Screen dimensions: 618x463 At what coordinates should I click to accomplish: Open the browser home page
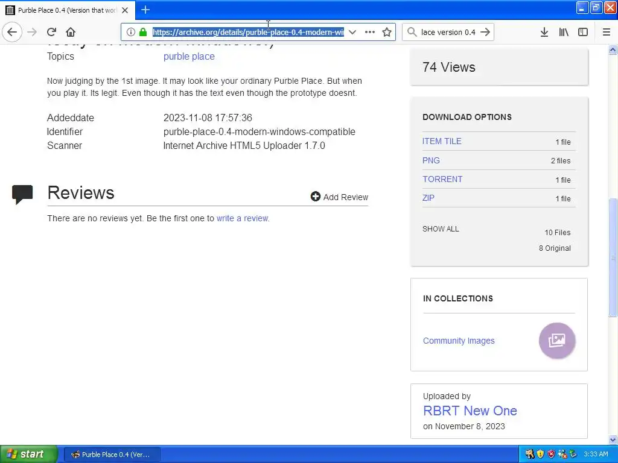(x=71, y=32)
